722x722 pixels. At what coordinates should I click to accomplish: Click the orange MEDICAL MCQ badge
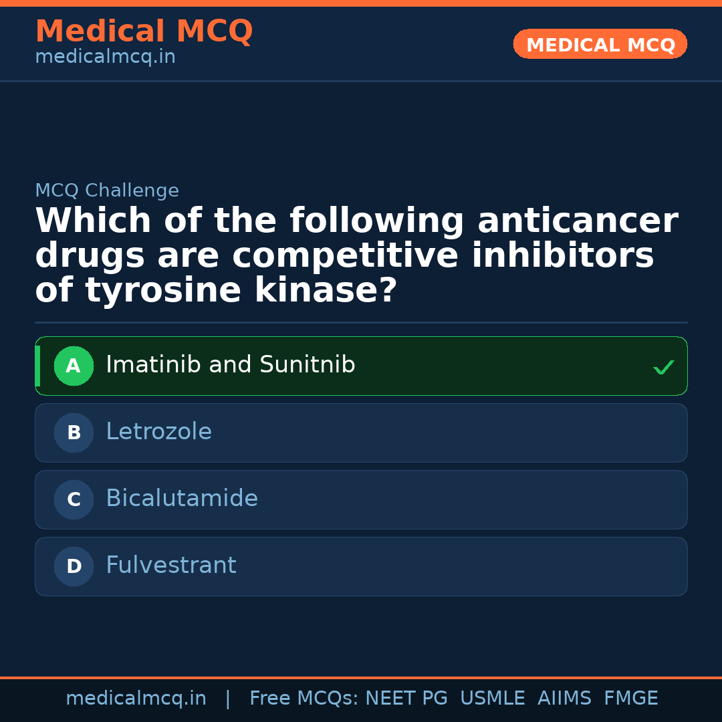[x=600, y=44]
